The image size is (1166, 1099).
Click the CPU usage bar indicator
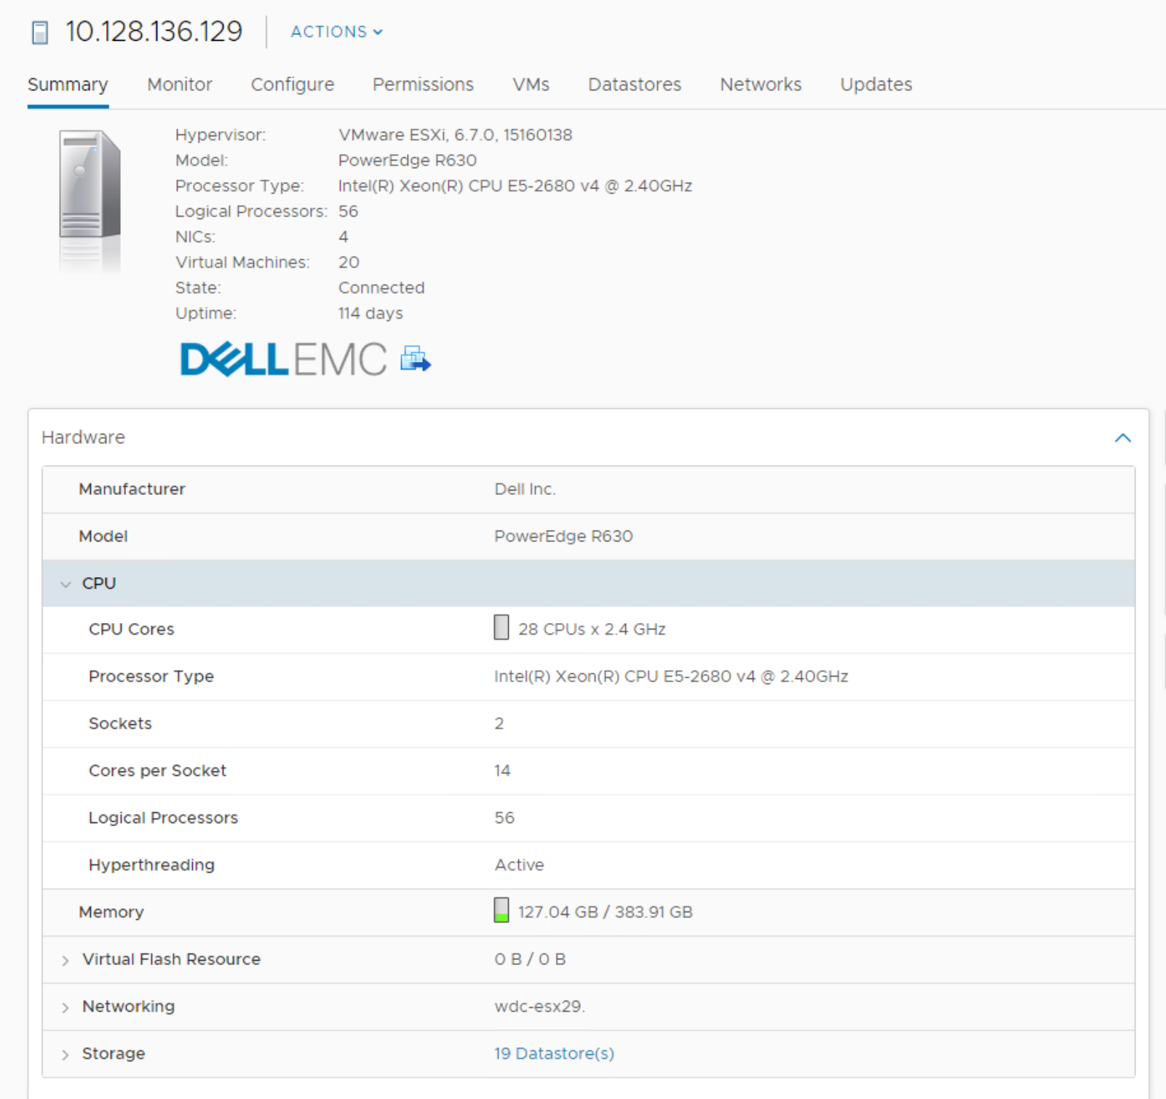tap(501, 627)
